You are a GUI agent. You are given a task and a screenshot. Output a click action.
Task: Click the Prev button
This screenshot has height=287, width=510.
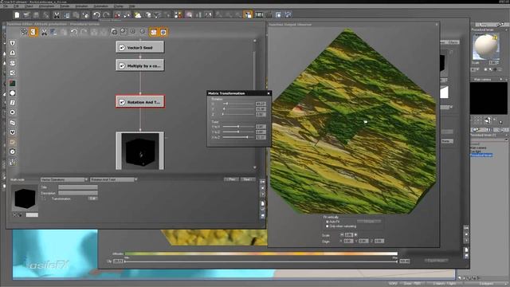point(231,179)
